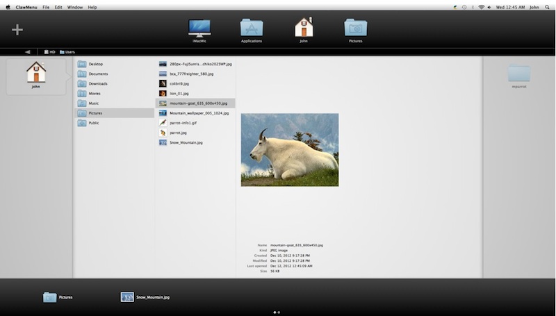556x316 pixels.
Task: Select the Downloads folder in list
Action: point(98,83)
